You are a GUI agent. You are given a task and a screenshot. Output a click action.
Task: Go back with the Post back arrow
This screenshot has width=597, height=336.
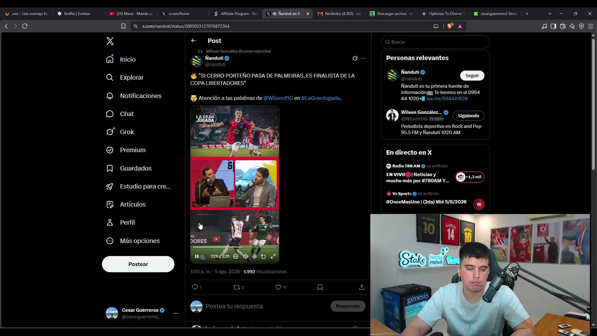click(194, 41)
